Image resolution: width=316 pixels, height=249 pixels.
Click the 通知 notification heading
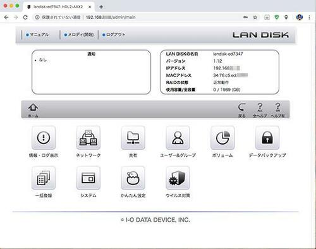point(91,54)
